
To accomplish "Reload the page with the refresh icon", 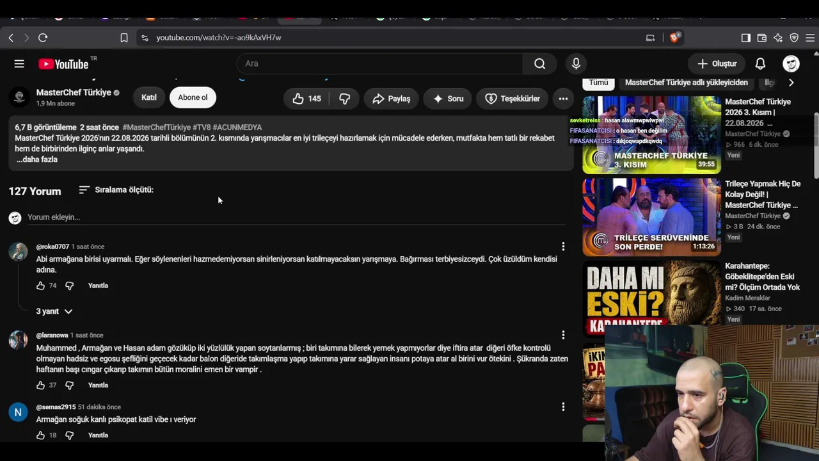I will coord(43,38).
